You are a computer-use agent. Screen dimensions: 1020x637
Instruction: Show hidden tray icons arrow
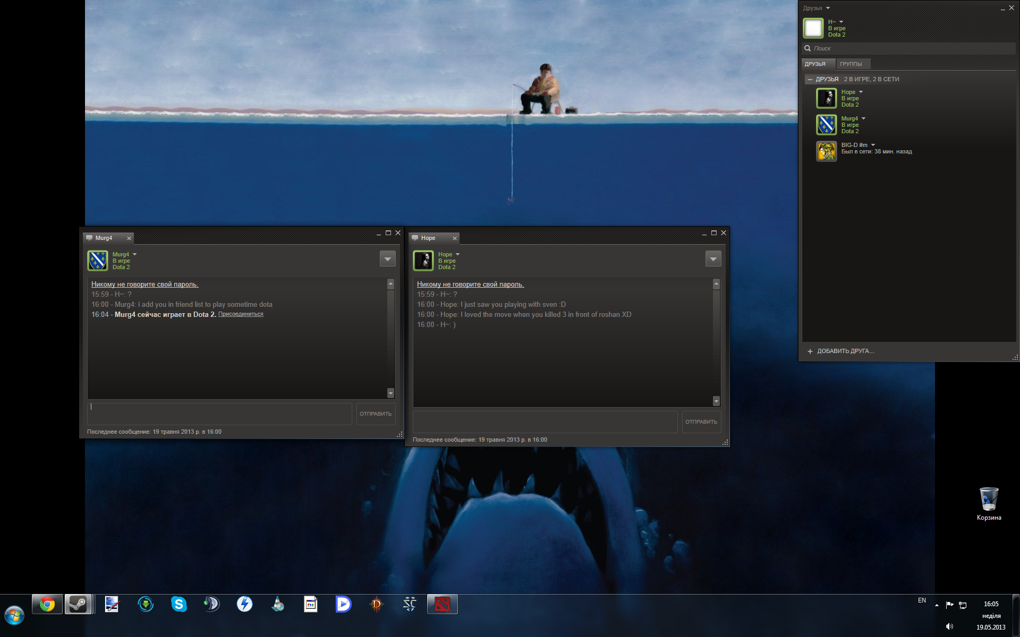[x=937, y=605]
